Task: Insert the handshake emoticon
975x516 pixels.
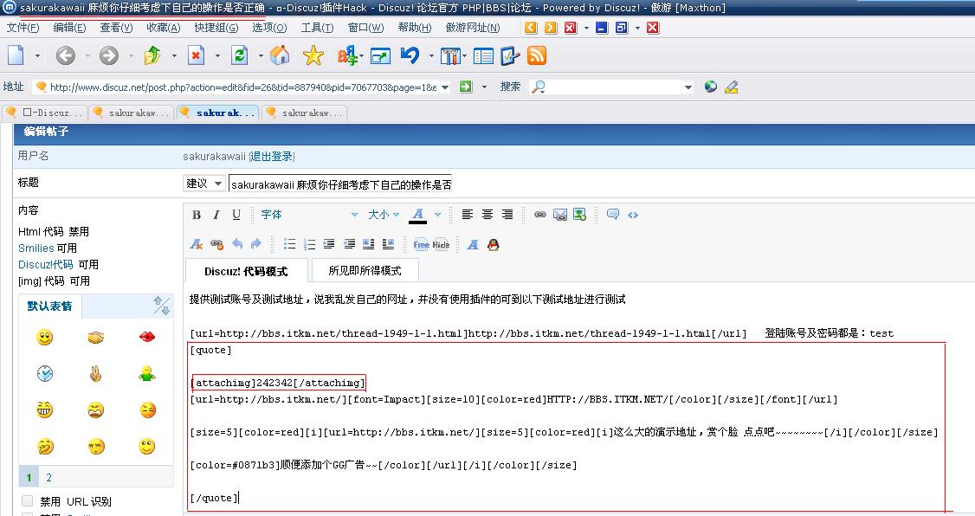Action: (96, 338)
